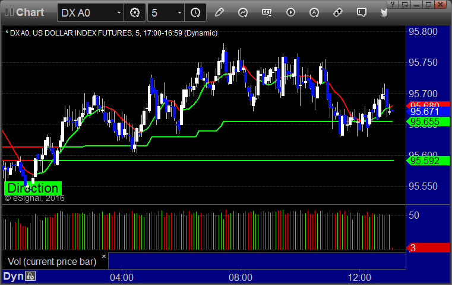
Task: Click the trade ticket arrows icon
Action: [338, 12]
